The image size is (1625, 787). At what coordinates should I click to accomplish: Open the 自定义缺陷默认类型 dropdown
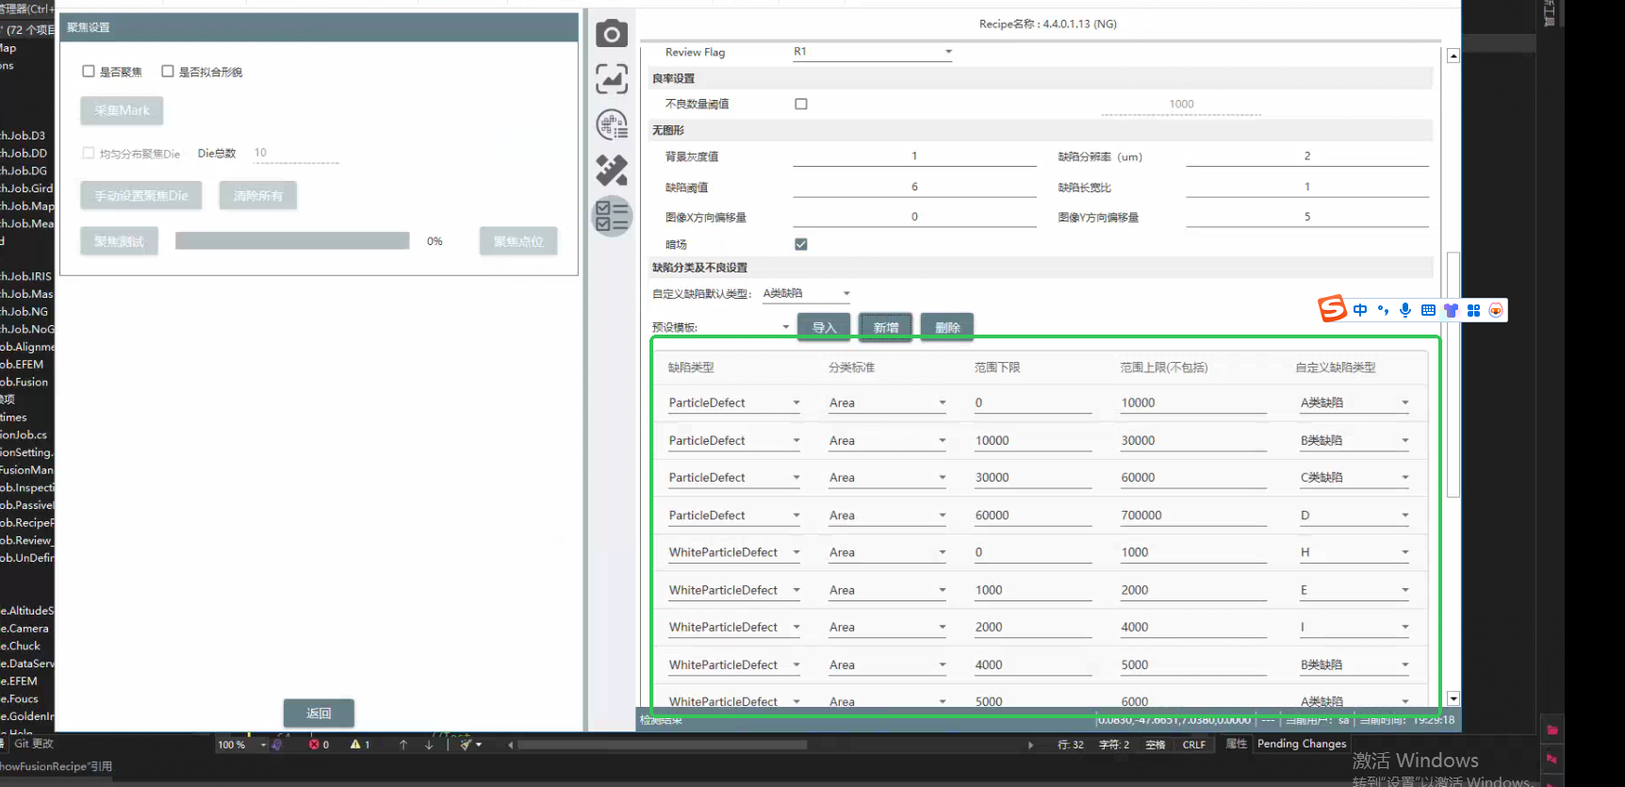tap(807, 294)
